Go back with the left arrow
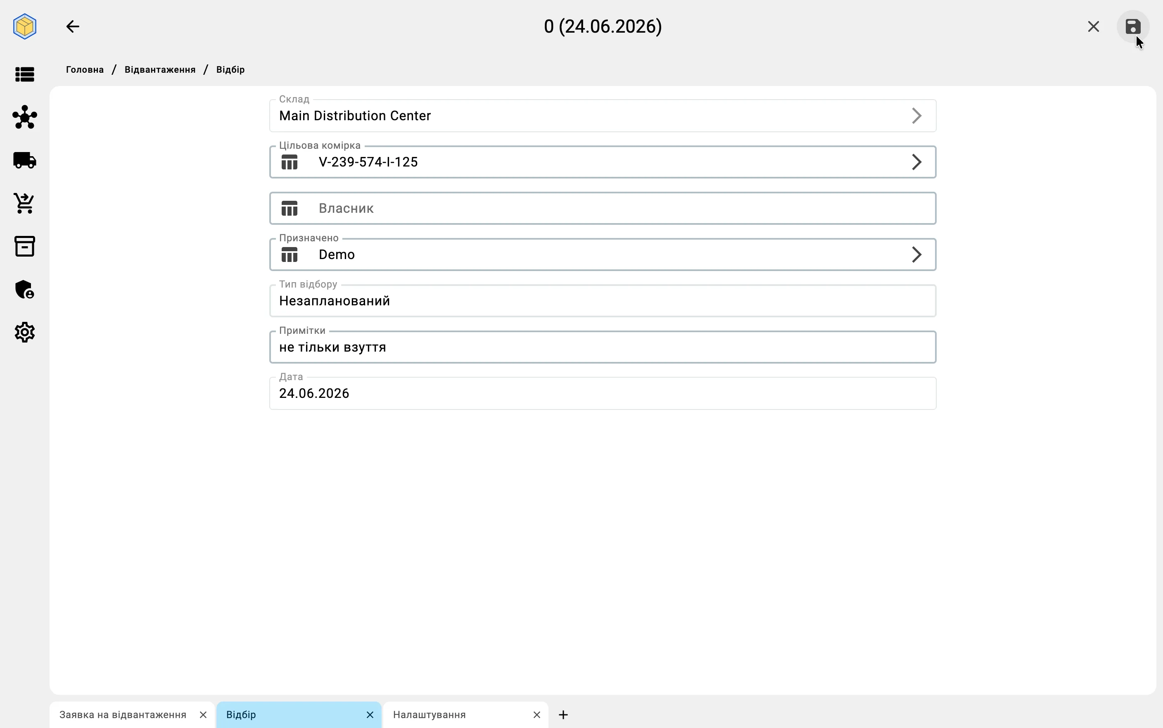This screenshot has width=1163, height=728. point(73,26)
